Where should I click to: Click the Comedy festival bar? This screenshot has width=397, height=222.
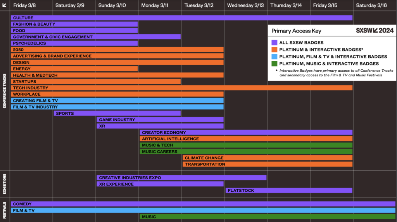pyautogui.click(x=203, y=204)
